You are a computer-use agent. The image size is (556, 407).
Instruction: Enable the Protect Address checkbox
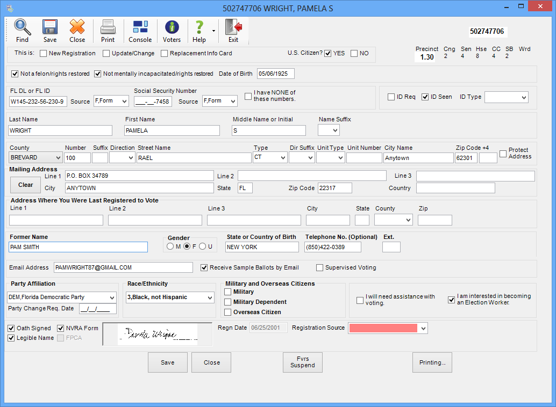point(503,154)
